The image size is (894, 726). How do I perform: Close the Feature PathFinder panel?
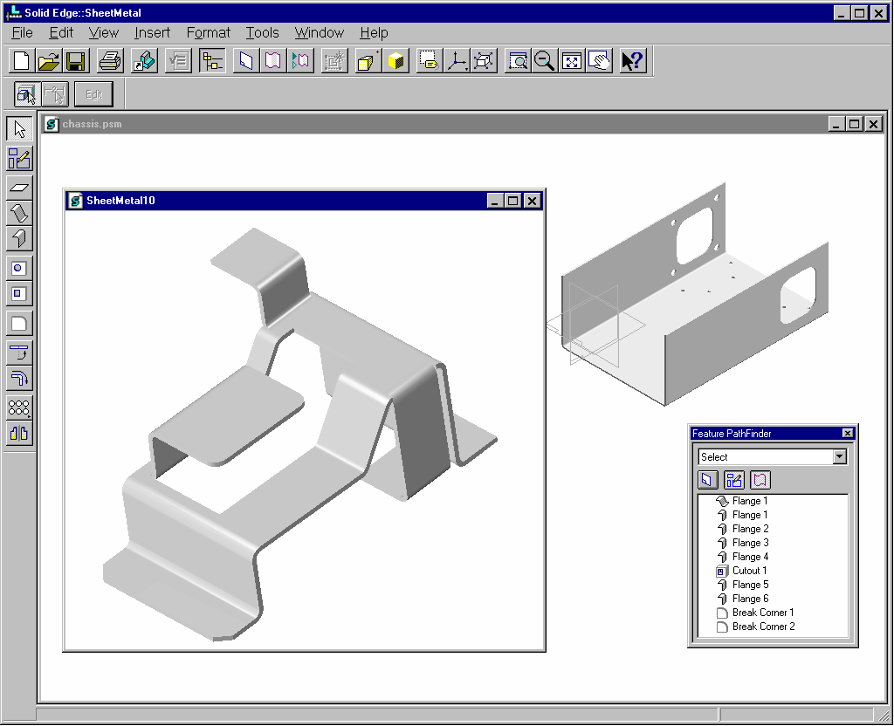point(848,433)
